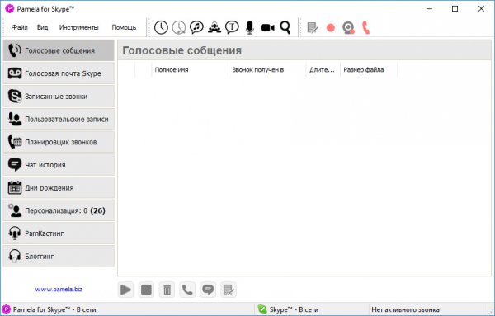Click the play button below list

[x=125, y=290]
